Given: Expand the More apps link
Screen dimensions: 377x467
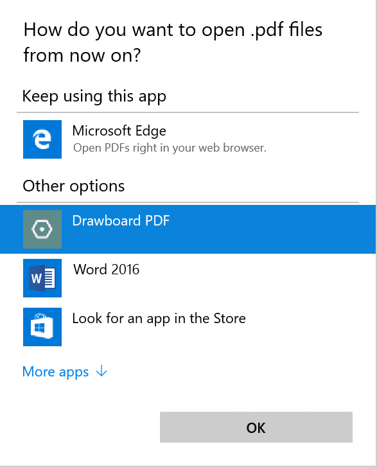Looking at the screenshot, I should tap(65, 372).
